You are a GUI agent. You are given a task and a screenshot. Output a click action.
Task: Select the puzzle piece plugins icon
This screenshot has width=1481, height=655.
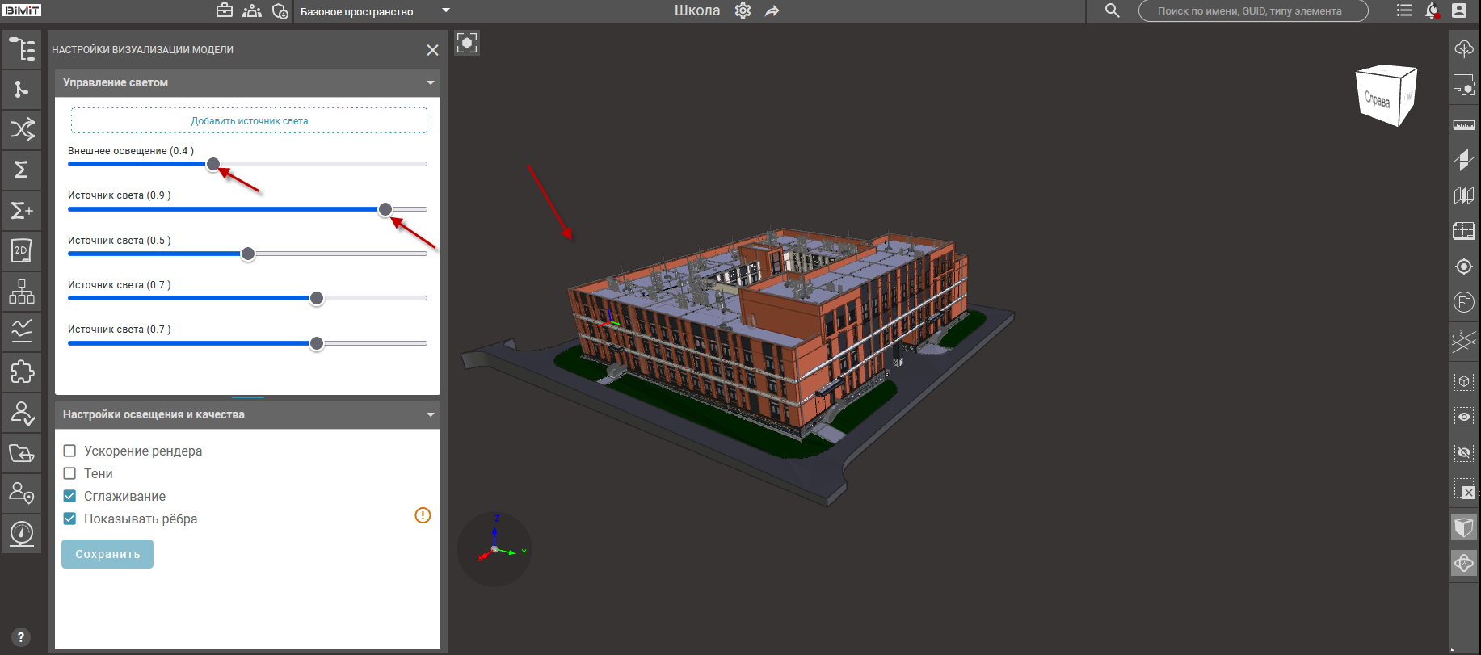click(22, 372)
